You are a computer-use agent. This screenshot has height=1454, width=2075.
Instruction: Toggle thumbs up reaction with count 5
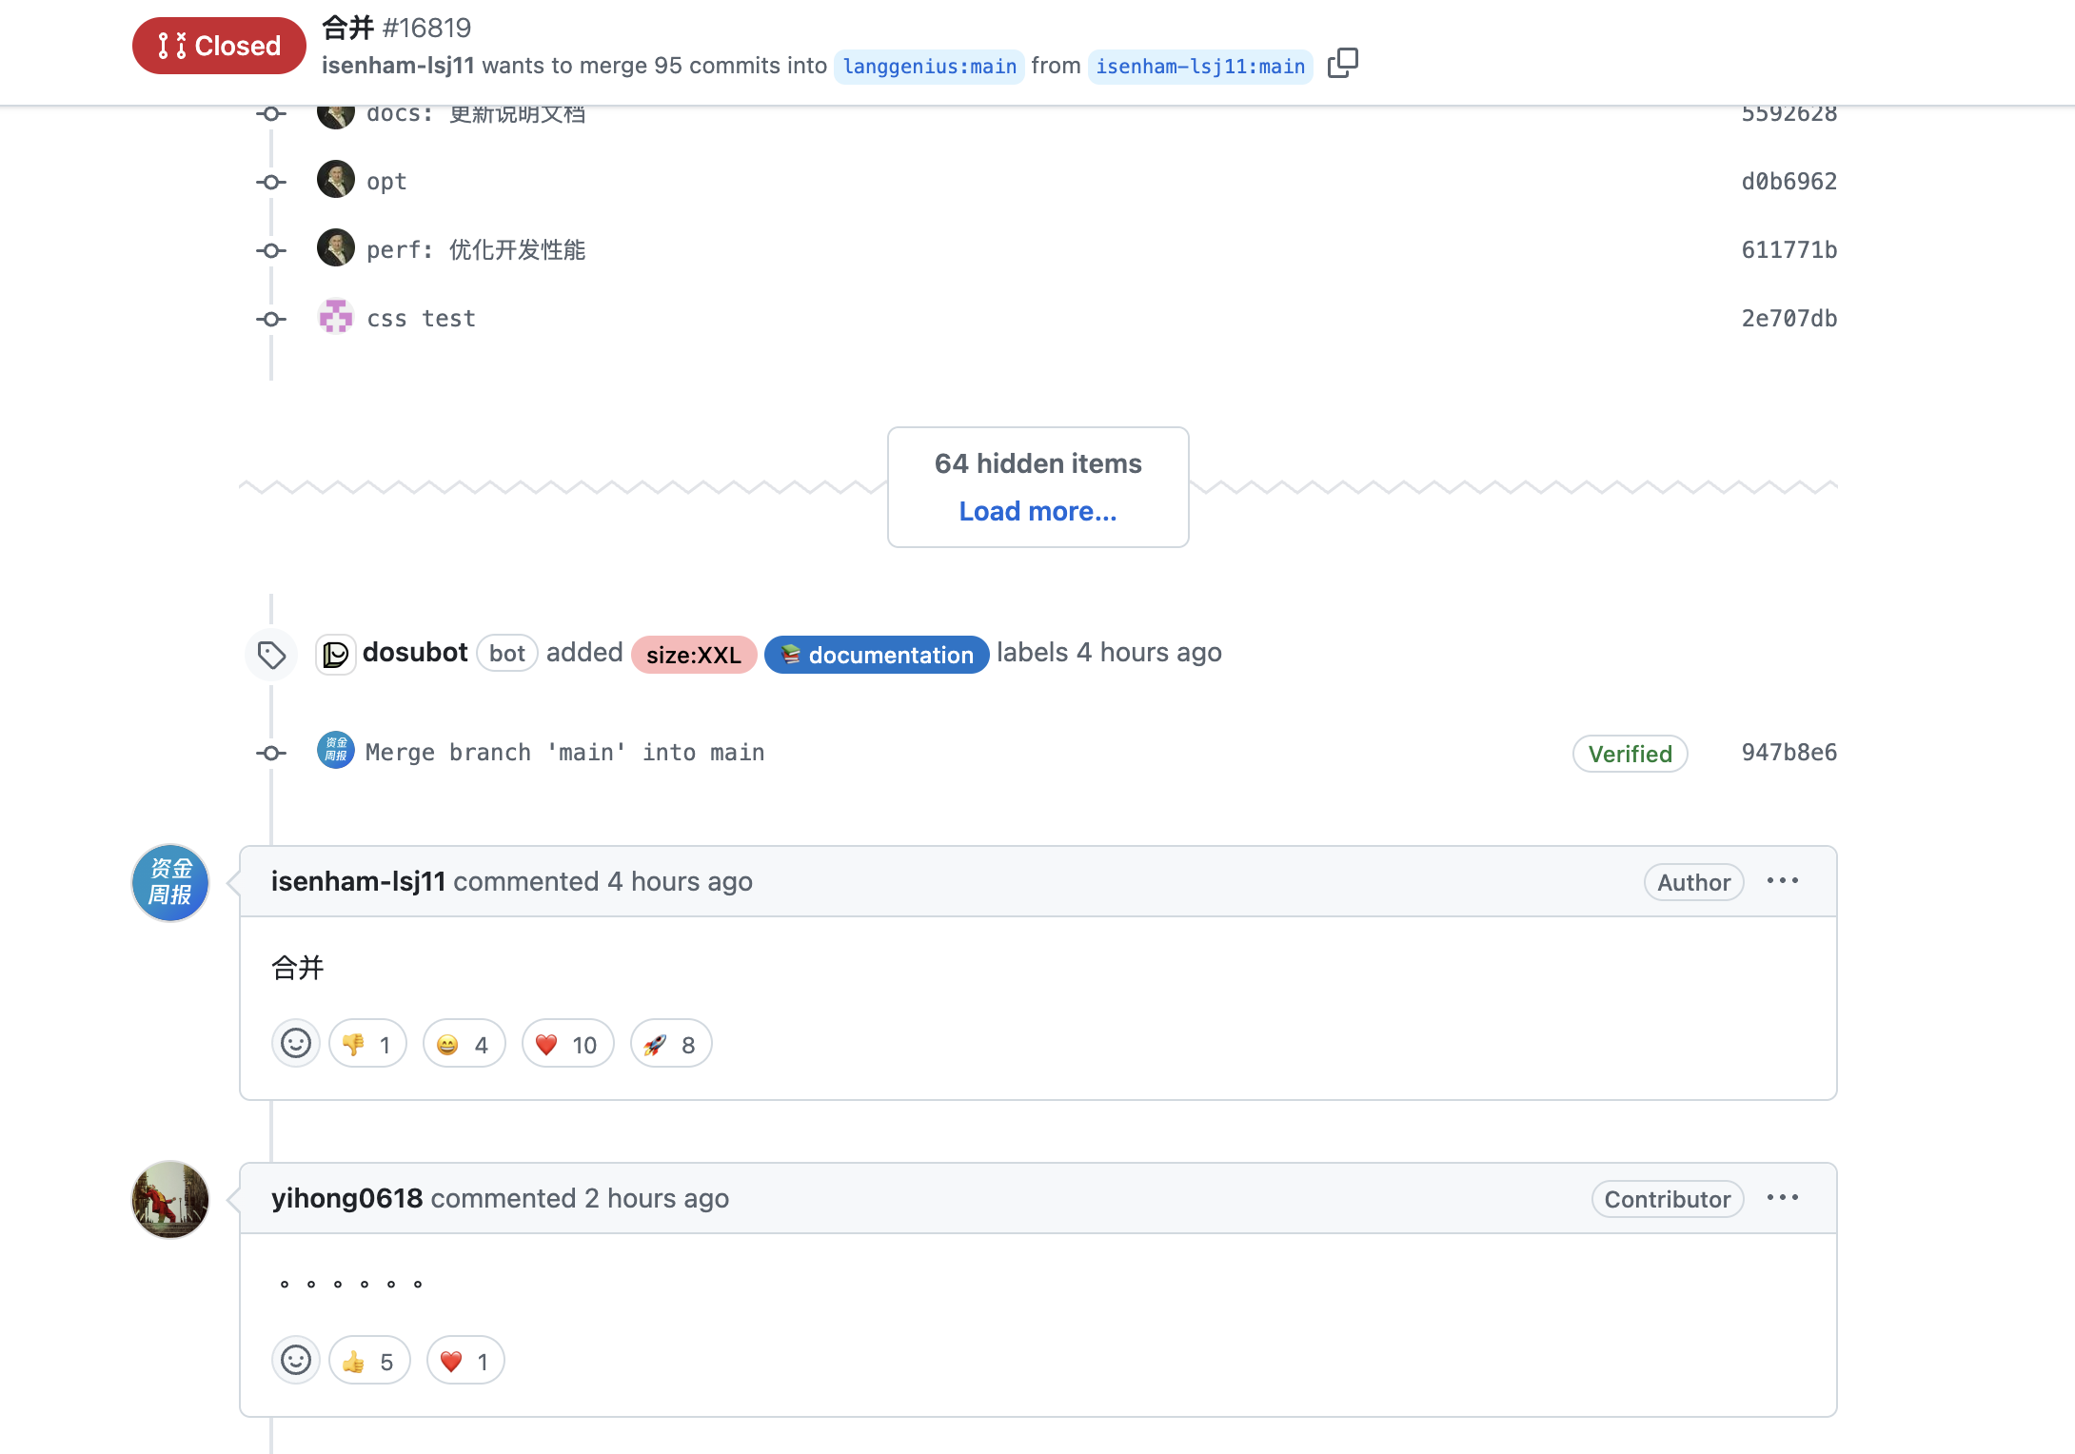(x=369, y=1361)
